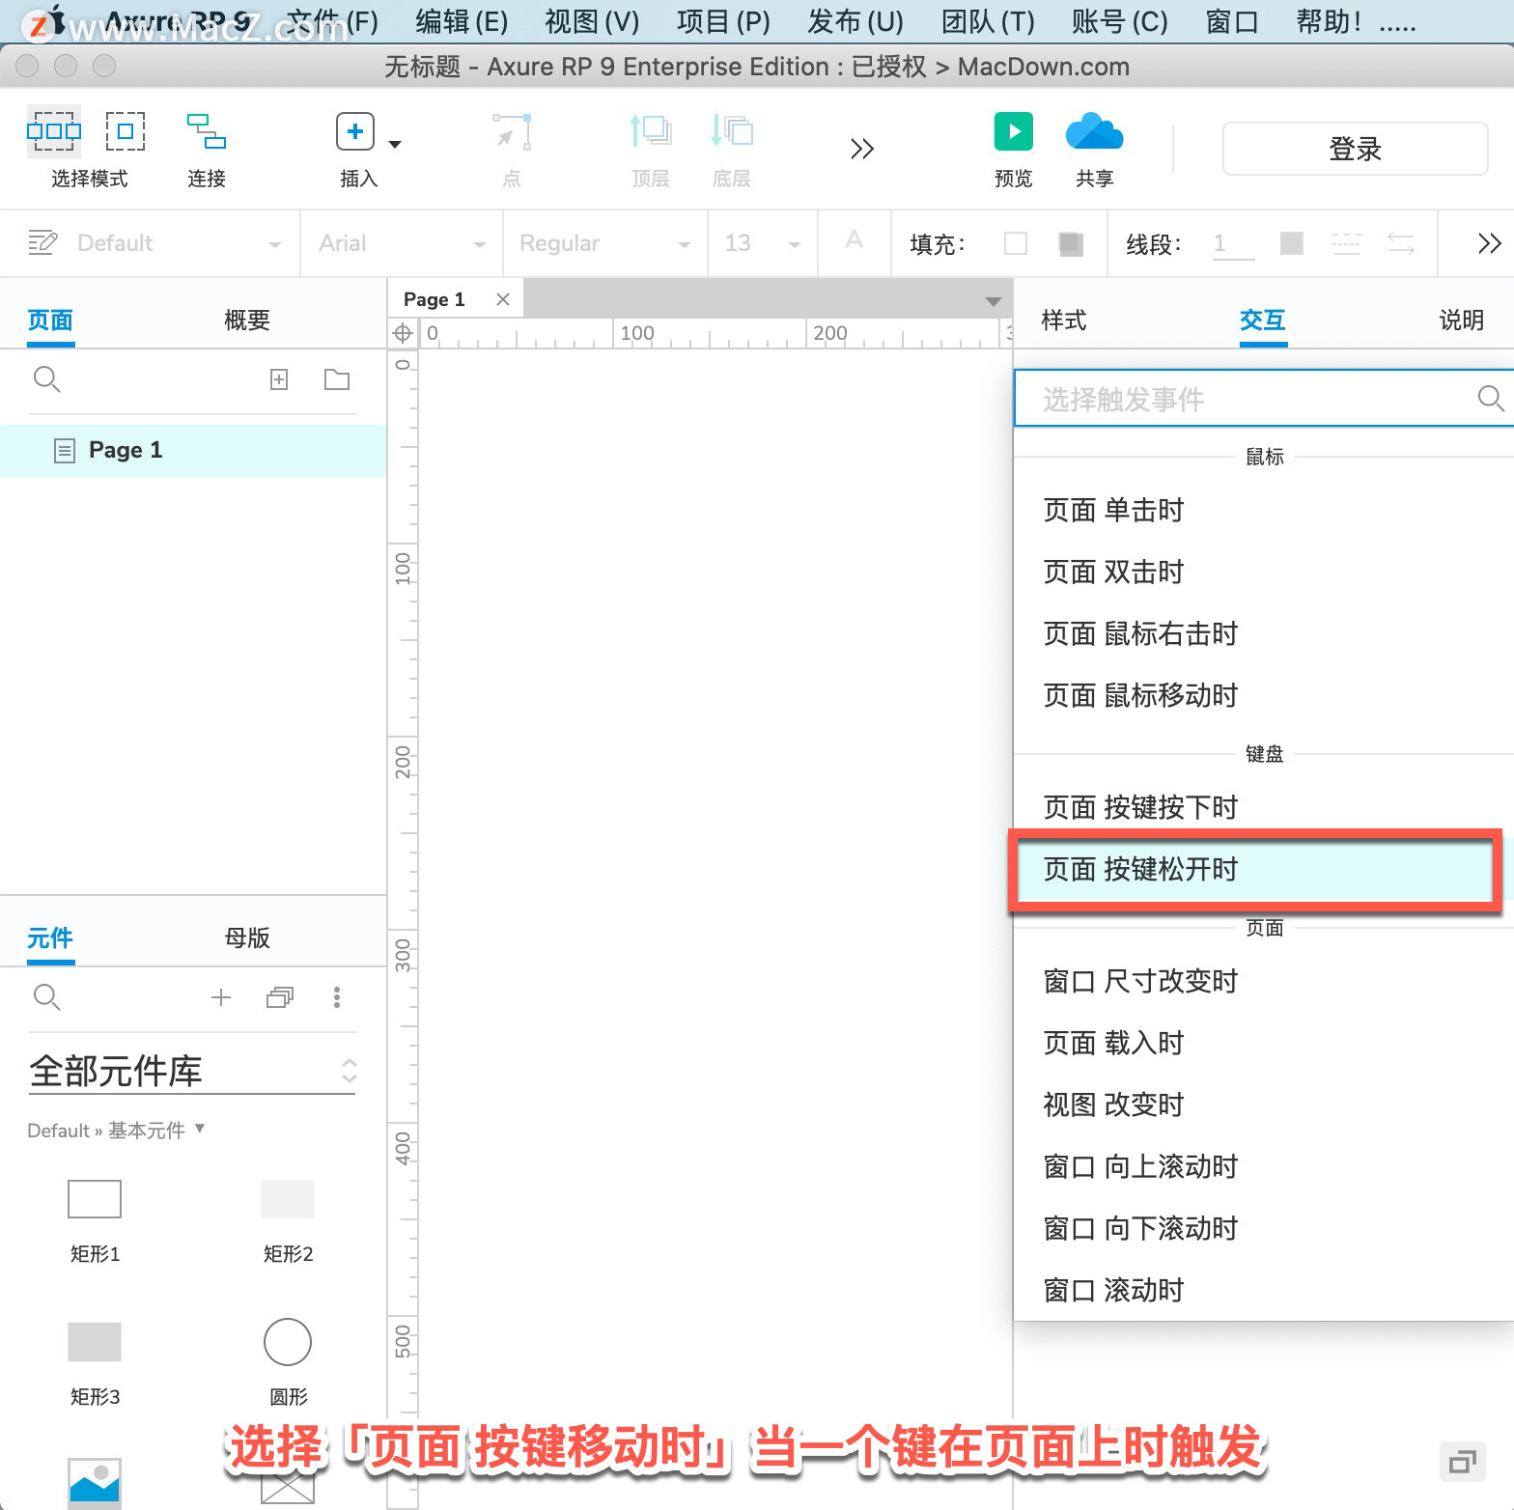Choose 窗口 滚动时 event

pyautogui.click(x=1264, y=1290)
